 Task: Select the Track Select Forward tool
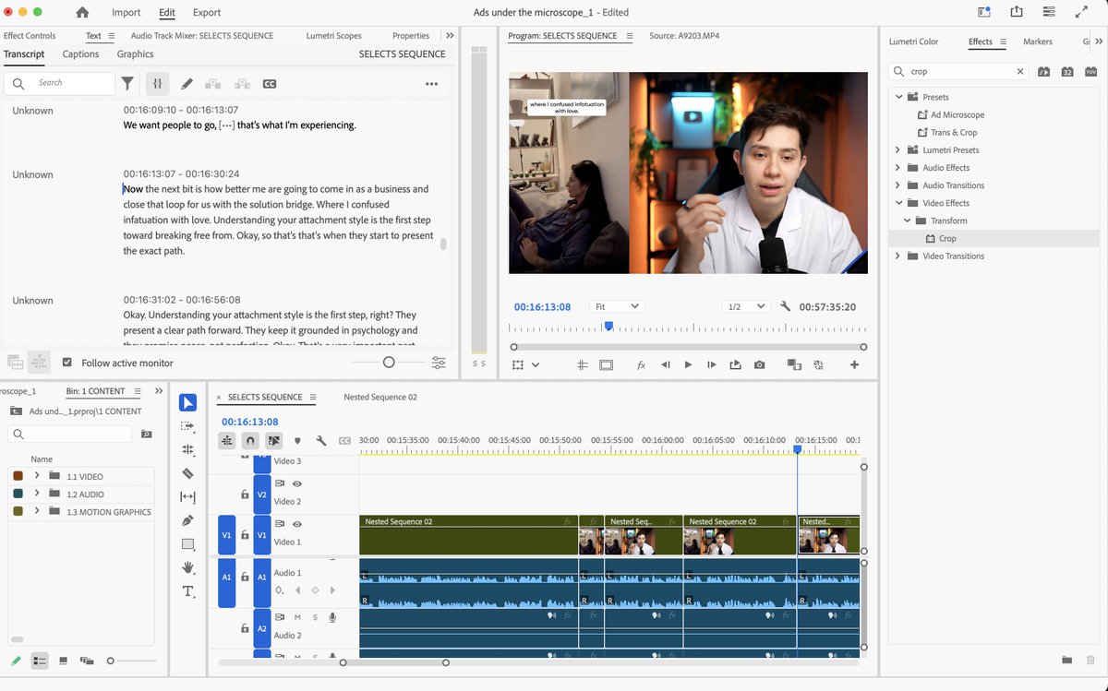coord(187,426)
